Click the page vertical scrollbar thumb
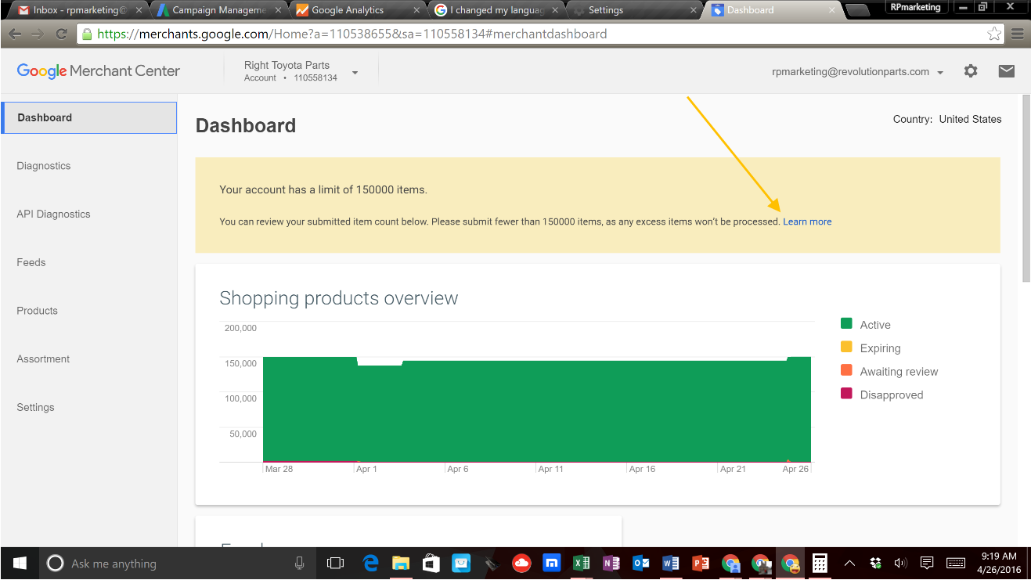1031x580 pixels. click(x=1026, y=188)
